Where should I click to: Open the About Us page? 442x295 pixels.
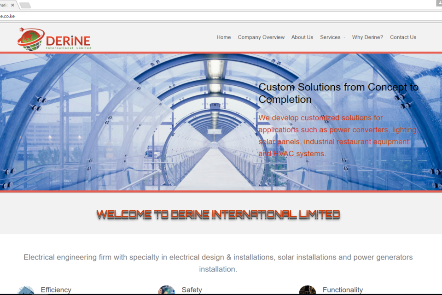[302, 37]
